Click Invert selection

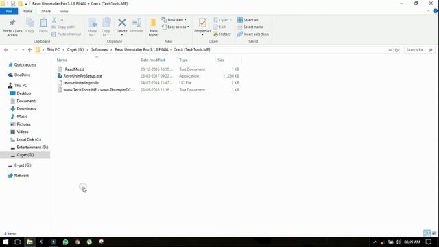point(253,34)
